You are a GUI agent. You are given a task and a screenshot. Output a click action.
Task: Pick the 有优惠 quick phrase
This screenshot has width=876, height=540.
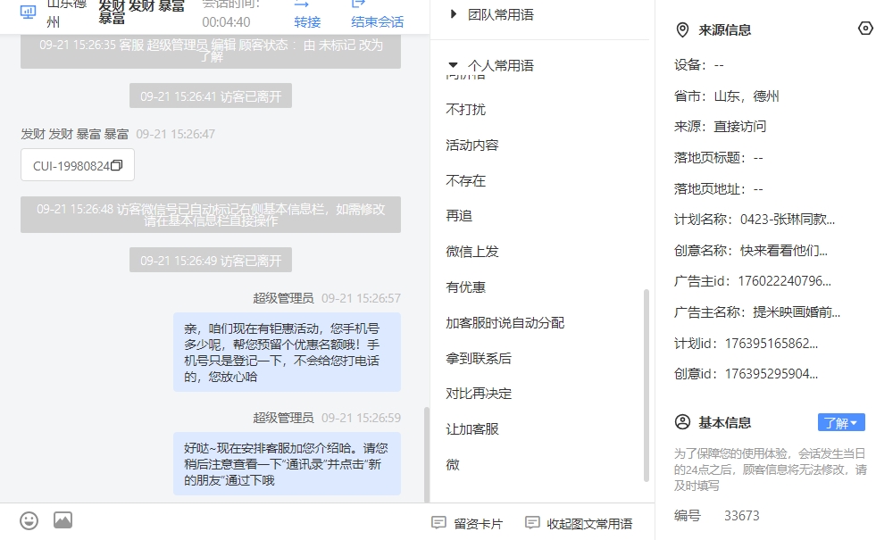point(466,287)
